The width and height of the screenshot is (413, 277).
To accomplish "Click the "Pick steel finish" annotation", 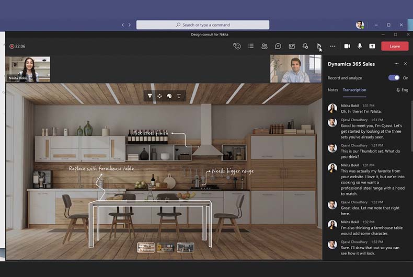I will 151,133.
